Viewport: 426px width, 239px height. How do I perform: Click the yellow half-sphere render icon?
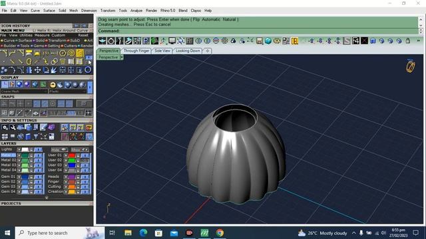click(53, 85)
